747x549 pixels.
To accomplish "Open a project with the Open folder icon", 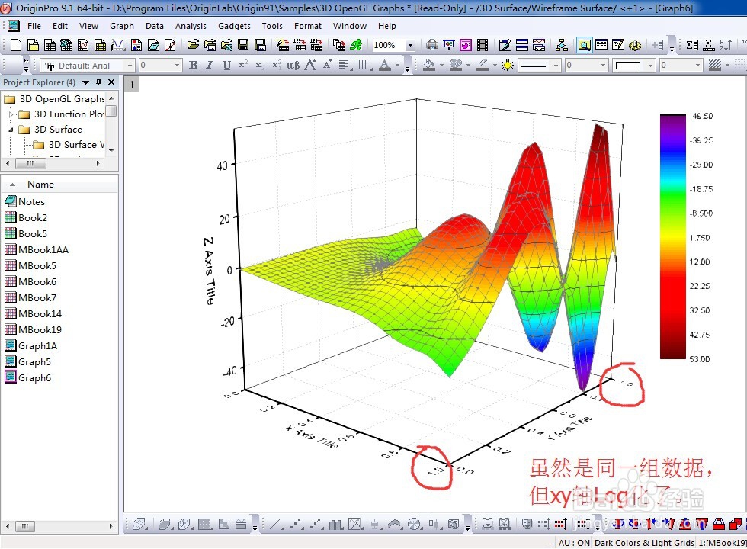I will pos(193,45).
